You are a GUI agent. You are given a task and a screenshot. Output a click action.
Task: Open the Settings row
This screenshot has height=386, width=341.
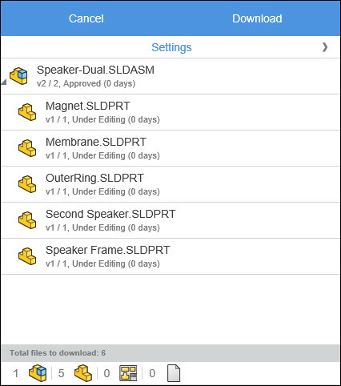coord(170,47)
